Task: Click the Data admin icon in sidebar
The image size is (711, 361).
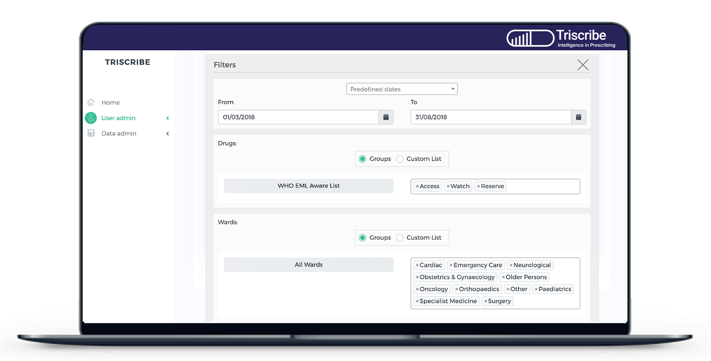Action: (x=91, y=133)
